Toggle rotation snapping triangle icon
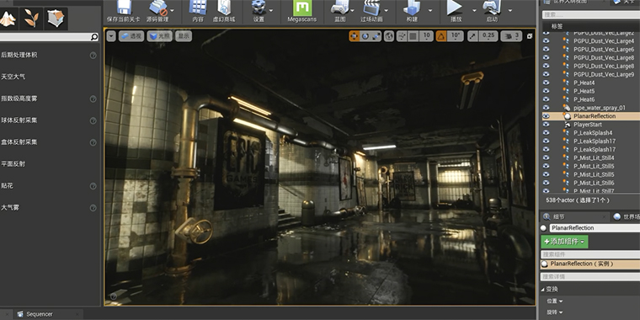Image resolution: width=640 pixels, height=320 pixels. pyautogui.click(x=441, y=36)
